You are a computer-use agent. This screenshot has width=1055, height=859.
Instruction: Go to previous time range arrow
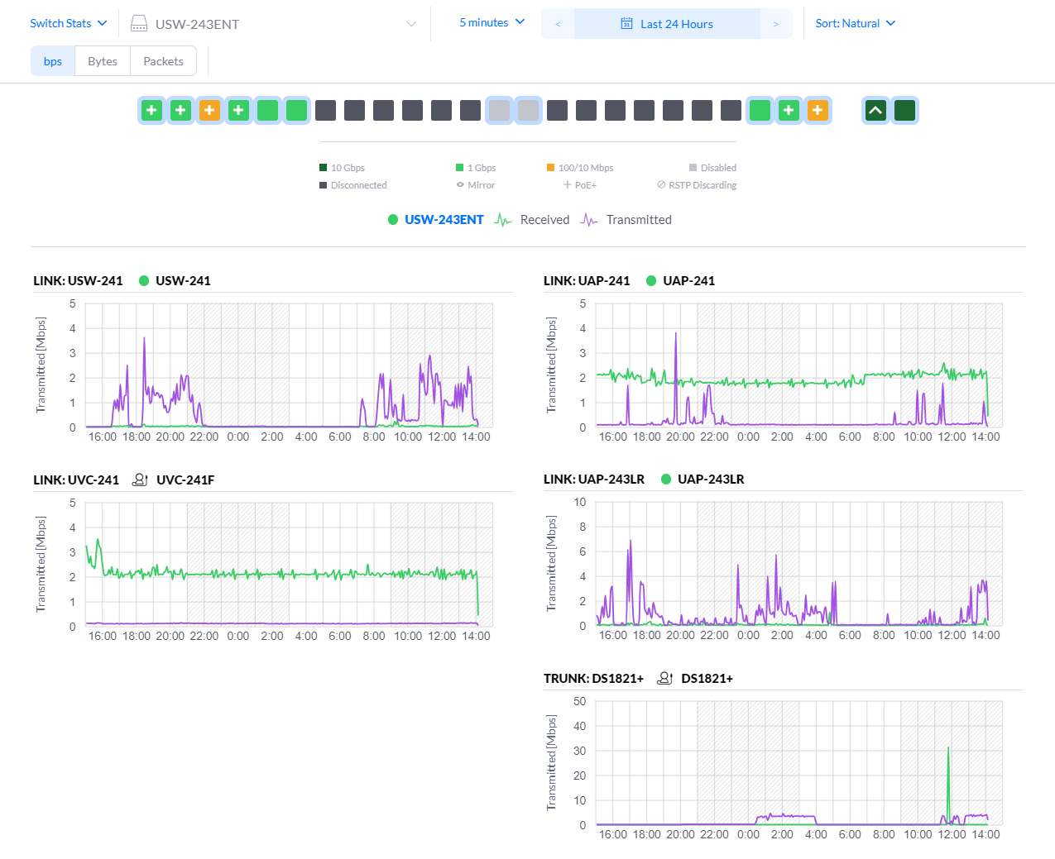pos(558,24)
